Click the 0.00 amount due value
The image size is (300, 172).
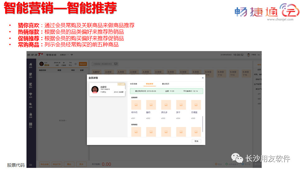[x=106, y=164]
